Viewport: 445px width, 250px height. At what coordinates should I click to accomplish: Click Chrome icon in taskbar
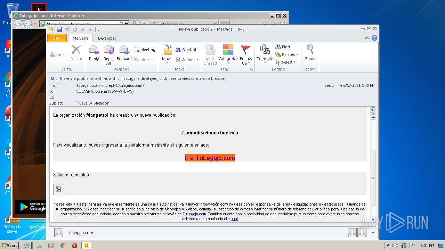click(x=63, y=245)
